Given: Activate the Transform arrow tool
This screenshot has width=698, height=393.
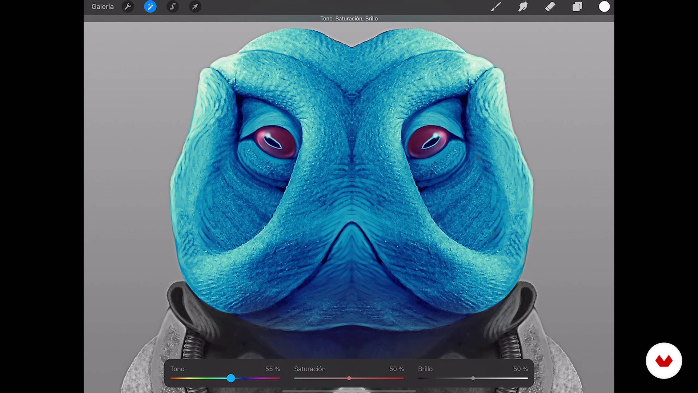Looking at the screenshot, I should pyautogui.click(x=195, y=7).
